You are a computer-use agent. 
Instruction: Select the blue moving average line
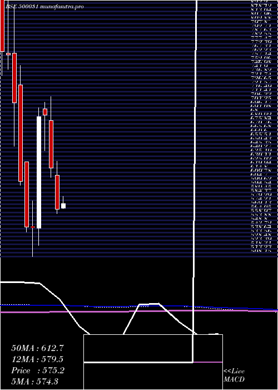pyautogui.click(x=139, y=306)
